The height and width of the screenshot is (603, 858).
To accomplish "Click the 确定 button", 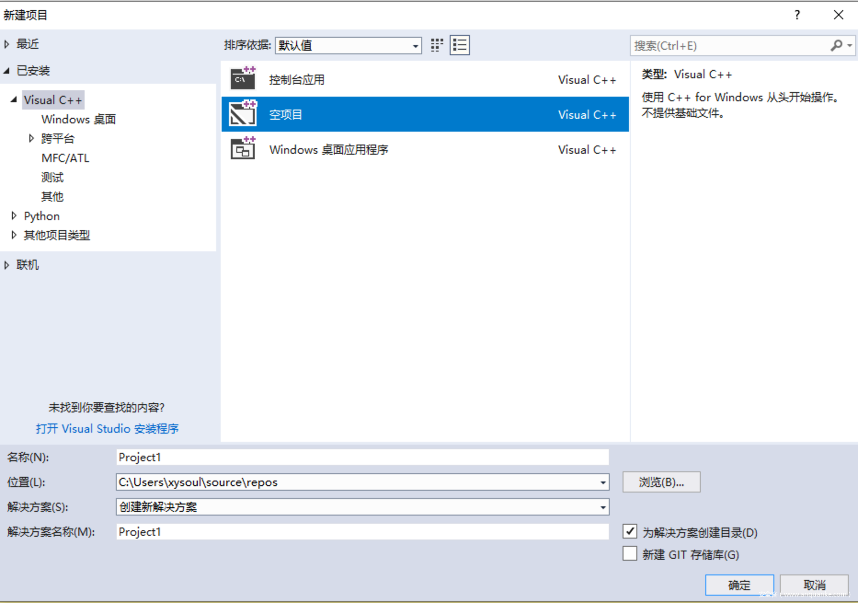I will tap(739, 585).
